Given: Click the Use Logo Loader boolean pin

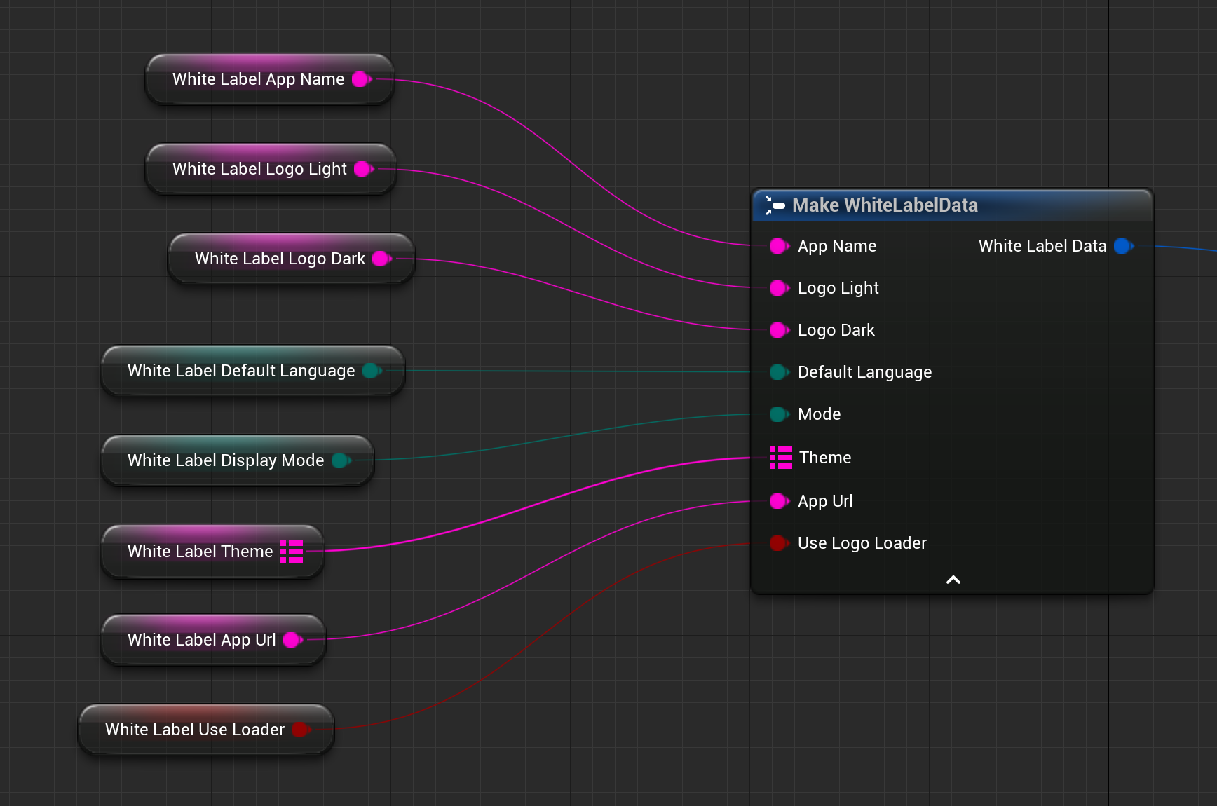Looking at the screenshot, I should point(778,543).
